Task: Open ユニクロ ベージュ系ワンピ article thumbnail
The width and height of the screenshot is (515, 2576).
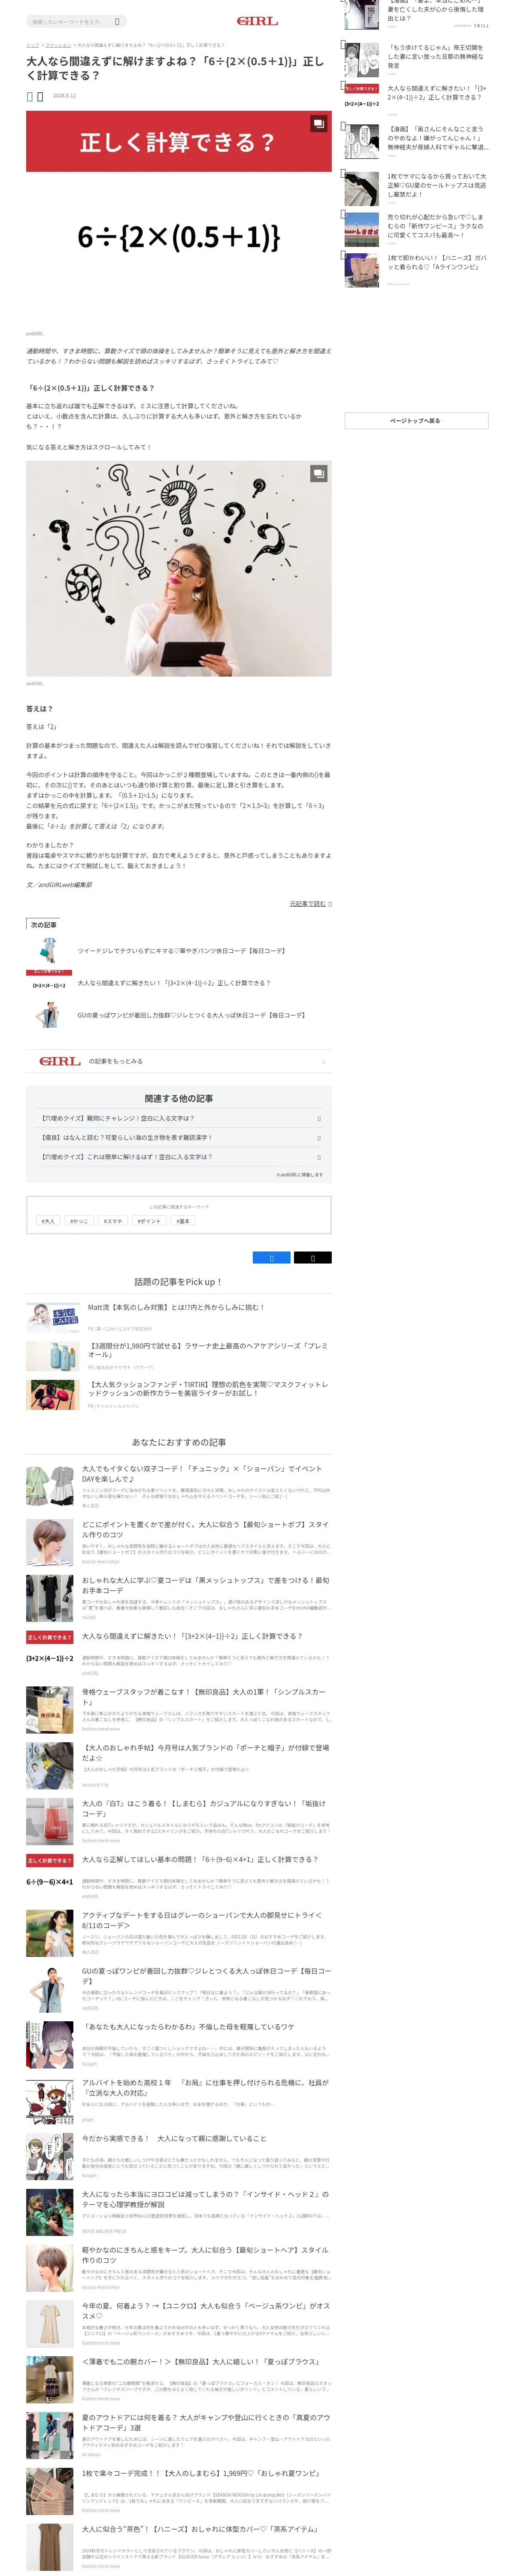Action: tap(50, 2325)
